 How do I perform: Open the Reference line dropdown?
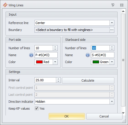coord(112,23)
